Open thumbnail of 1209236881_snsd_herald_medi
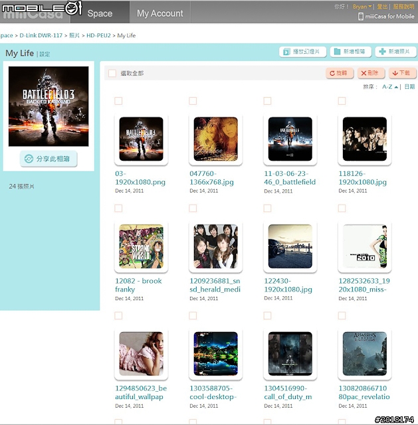The width and height of the screenshot is (418, 425). click(x=216, y=246)
